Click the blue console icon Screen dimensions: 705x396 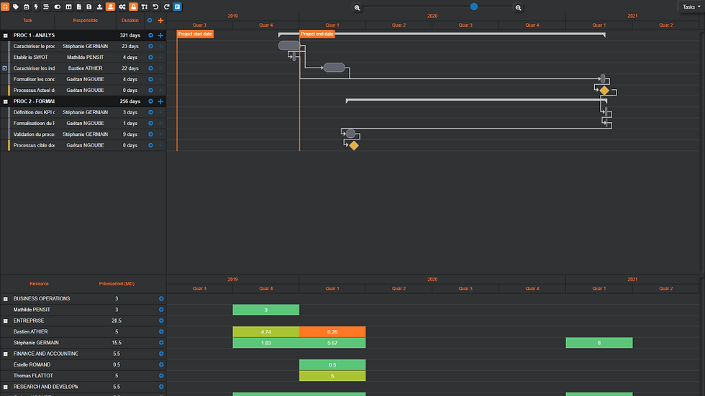click(x=177, y=6)
